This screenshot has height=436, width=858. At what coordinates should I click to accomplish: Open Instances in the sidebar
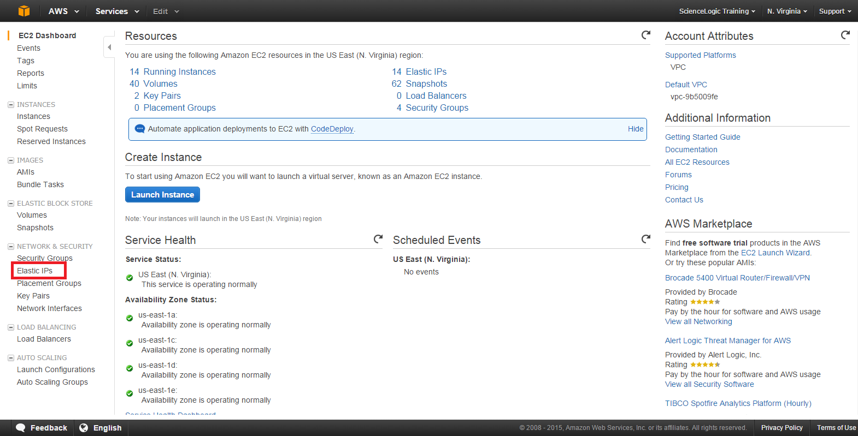tap(33, 116)
